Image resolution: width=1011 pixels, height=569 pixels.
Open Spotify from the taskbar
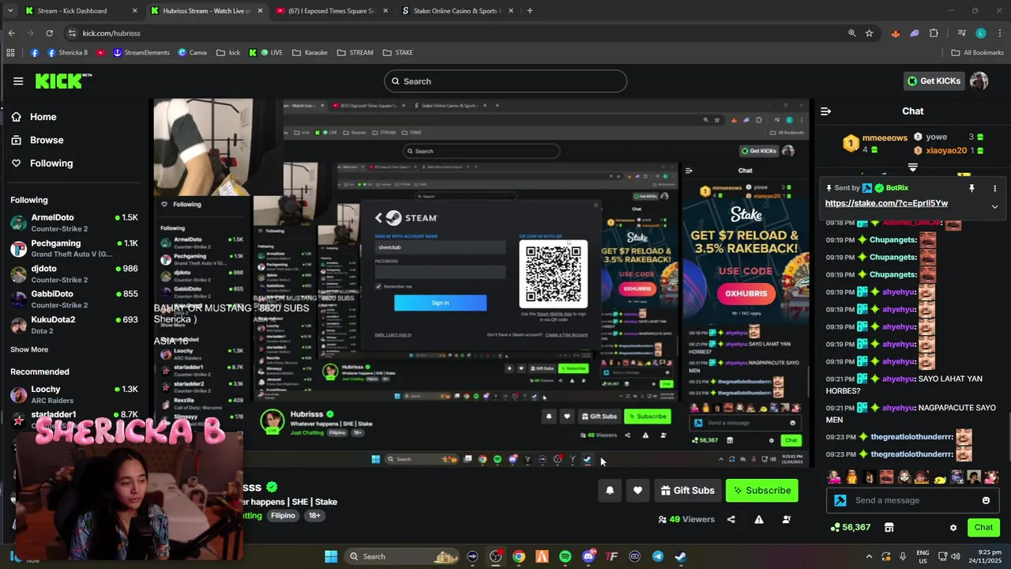565,556
